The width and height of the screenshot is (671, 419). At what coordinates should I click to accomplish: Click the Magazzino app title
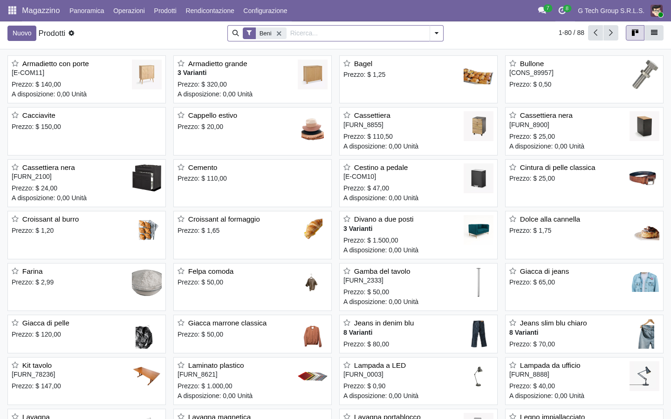pyautogui.click(x=41, y=10)
